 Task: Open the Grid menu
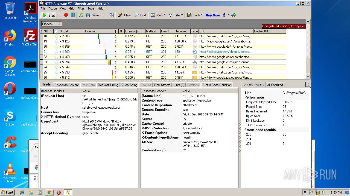[72, 8]
